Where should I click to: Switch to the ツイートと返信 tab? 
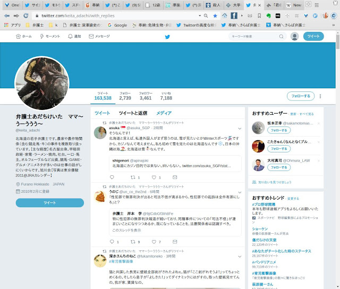(133, 113)
